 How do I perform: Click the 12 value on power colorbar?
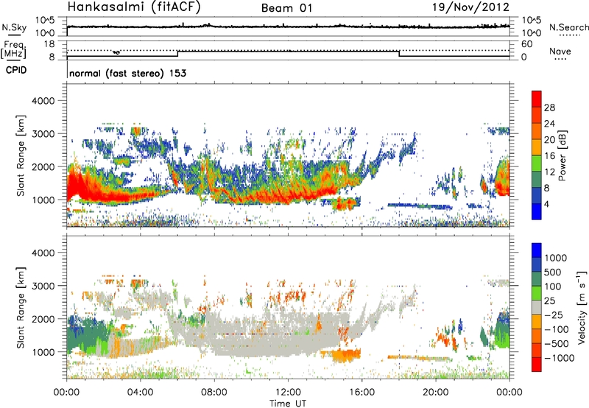tap(549, 172)
